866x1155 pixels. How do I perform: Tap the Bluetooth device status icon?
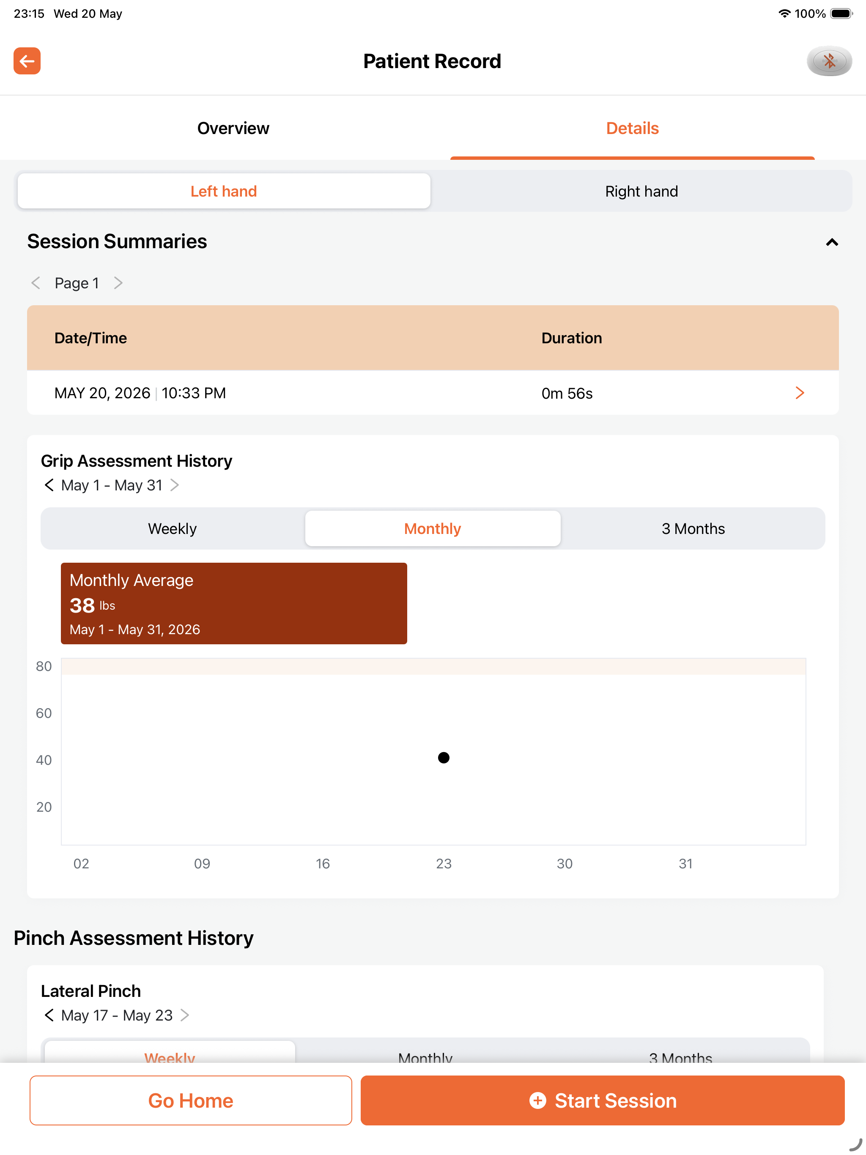[x=829, y=61]
